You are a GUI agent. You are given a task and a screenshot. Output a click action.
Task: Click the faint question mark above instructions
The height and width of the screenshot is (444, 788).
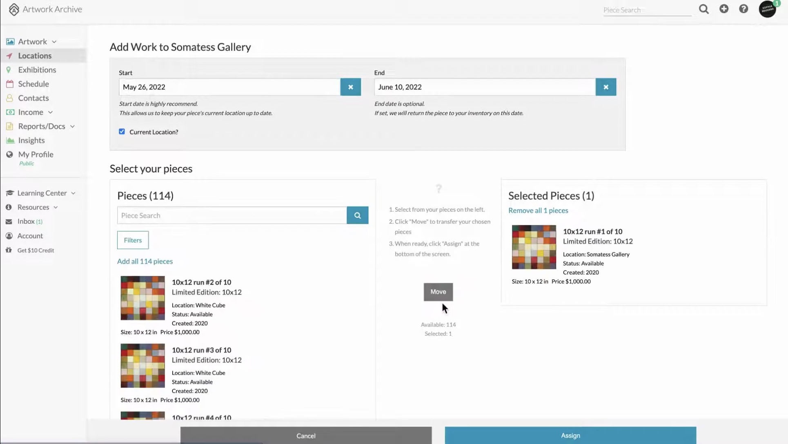click(x=439, y=189)
